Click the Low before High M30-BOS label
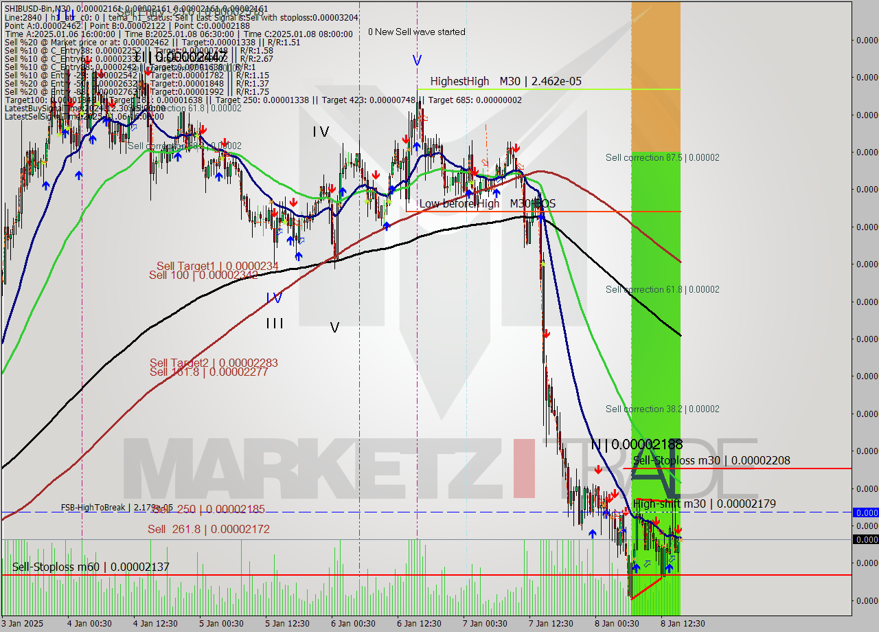 (488, 204)
